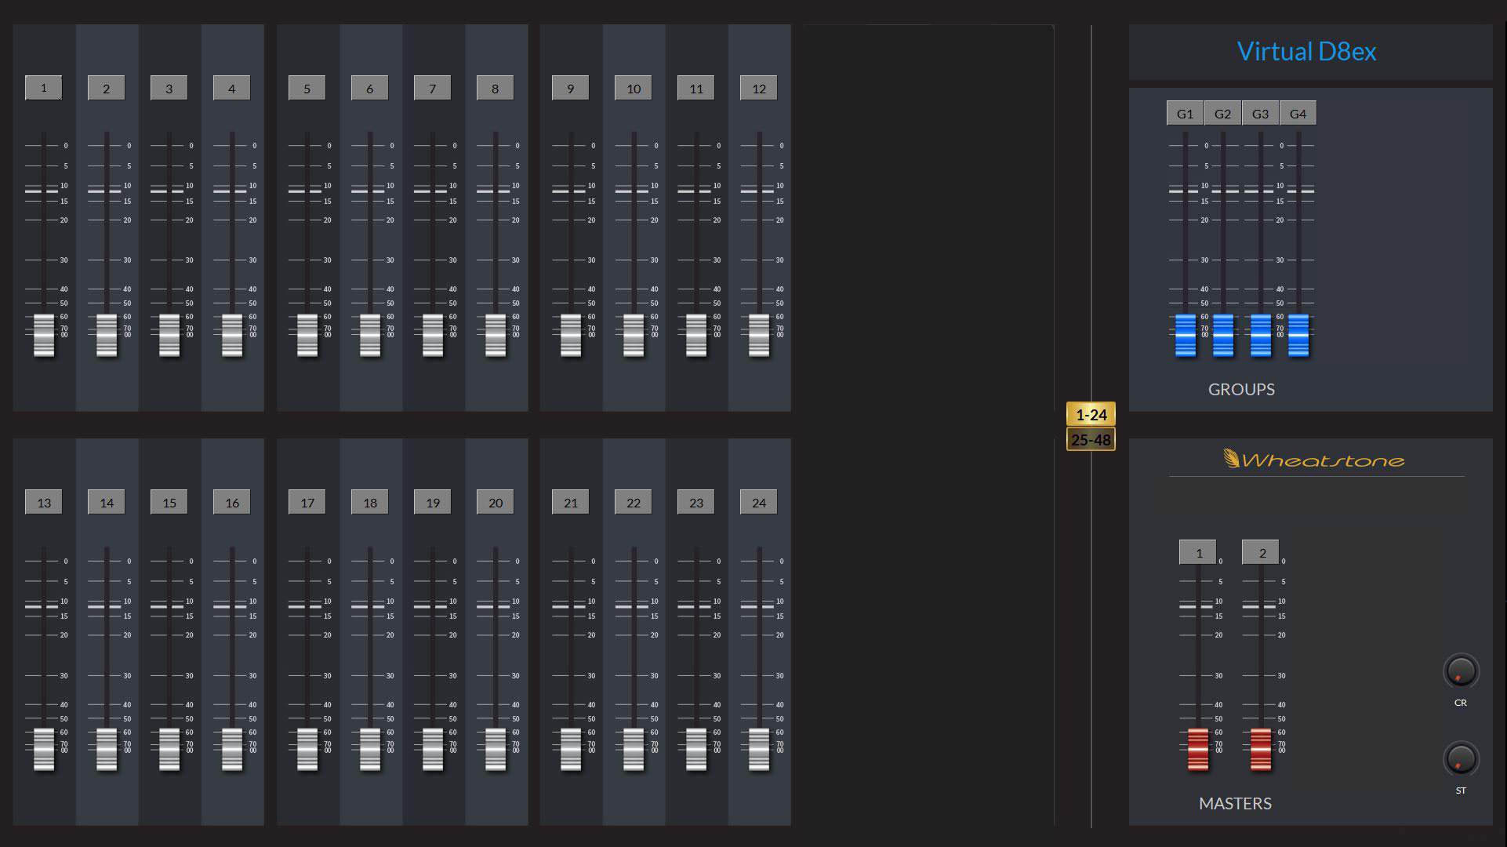1507x847 pixels.
Task: Click channel 21 fader knob
Action: click(571, 750)
